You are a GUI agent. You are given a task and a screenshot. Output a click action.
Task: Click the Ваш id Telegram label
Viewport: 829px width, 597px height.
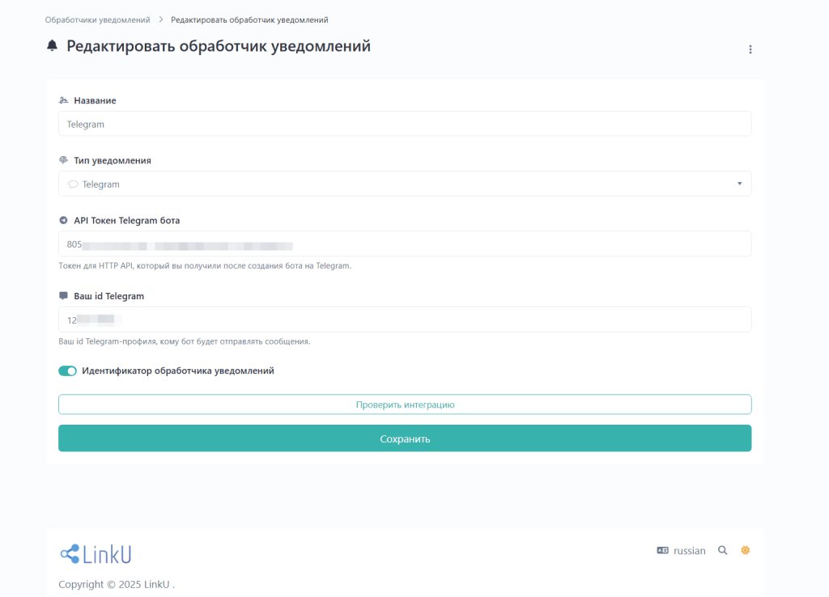click(109, 296)
